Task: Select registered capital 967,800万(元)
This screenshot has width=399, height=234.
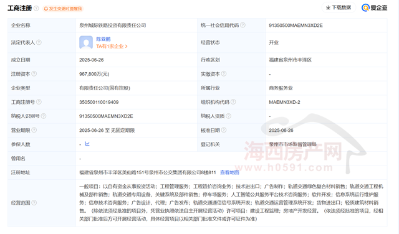Action: tap(94, 74)
